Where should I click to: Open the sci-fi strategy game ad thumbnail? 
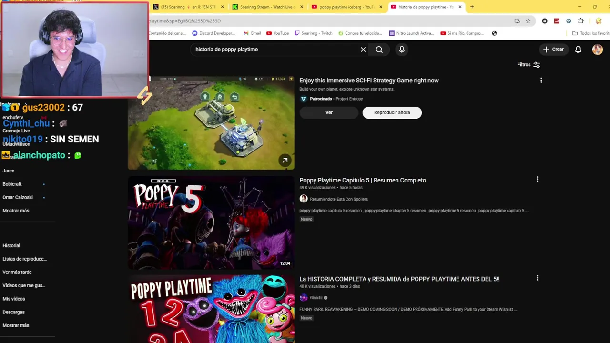click(x=211, y=123)
